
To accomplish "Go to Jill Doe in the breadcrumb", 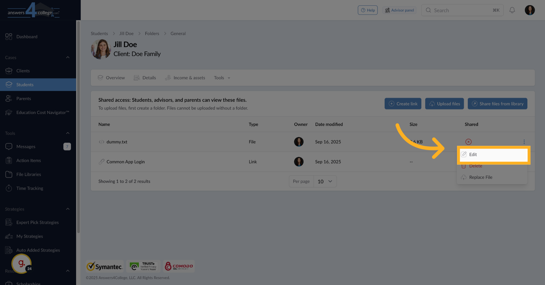I will coord(126,34).
